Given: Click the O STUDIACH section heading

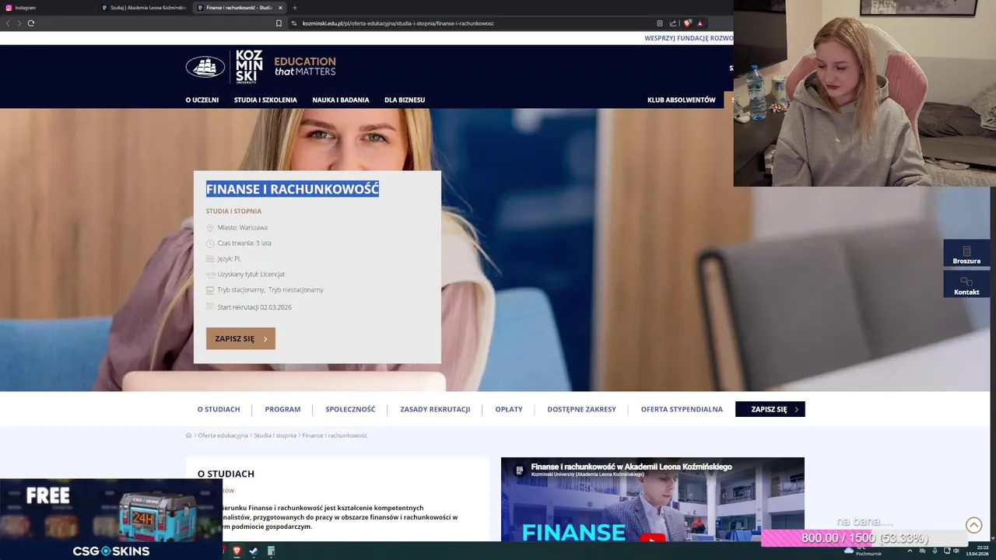Looking at the screenshot, I should tap(226, 474).
